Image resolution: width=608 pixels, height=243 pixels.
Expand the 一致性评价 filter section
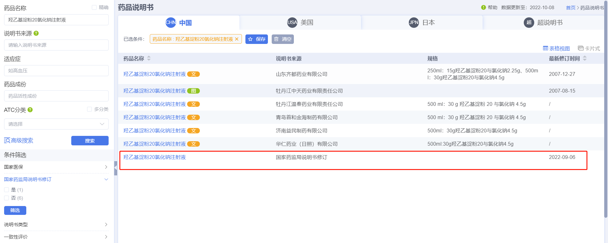pos(56,237)
